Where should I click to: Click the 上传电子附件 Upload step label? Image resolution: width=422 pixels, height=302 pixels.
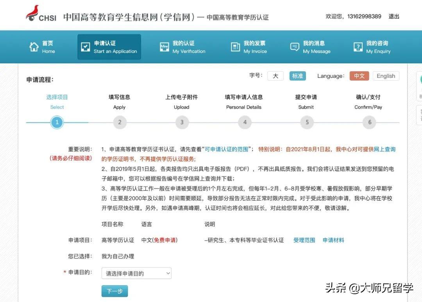click(181, 102)
